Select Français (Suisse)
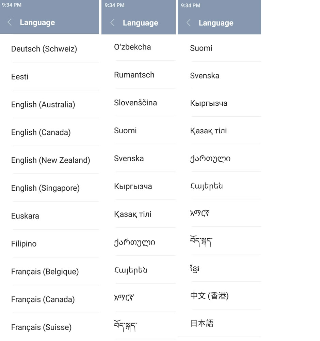Image resolution: width=320 pixels, height=341 pixels. 41,327
